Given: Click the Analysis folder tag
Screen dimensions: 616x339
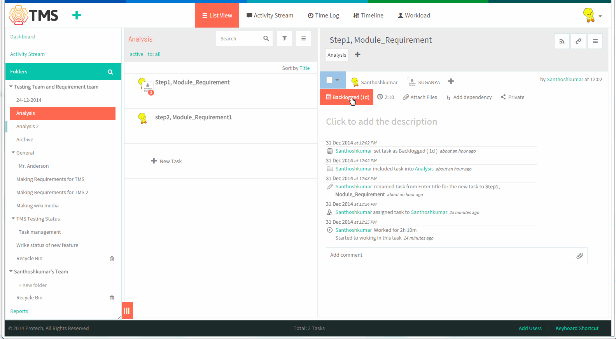Looking at the screenshot, I should click(x=337, y=55).
